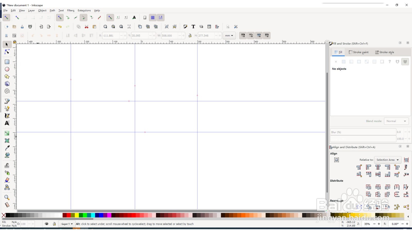
Task: Toggle the guides lock icon at ruler corner
Action: tap(15, 42)
